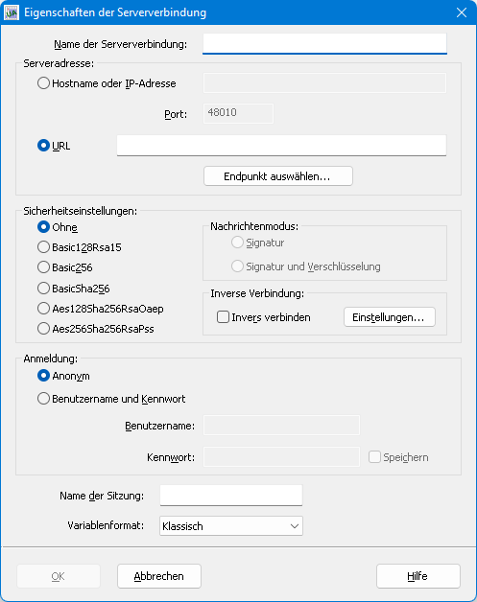Close the Eigenschaften der Serververbindung dialog

pos(462,12)
